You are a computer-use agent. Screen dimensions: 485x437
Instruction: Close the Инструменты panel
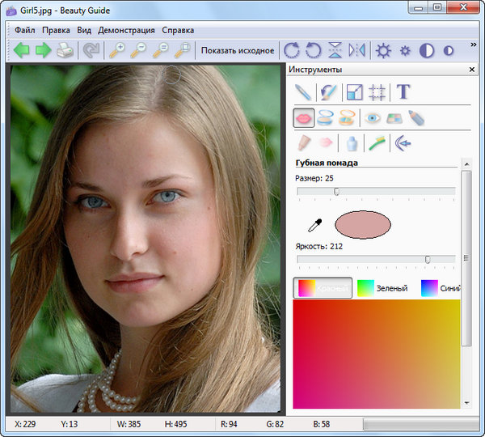[471, 70]
